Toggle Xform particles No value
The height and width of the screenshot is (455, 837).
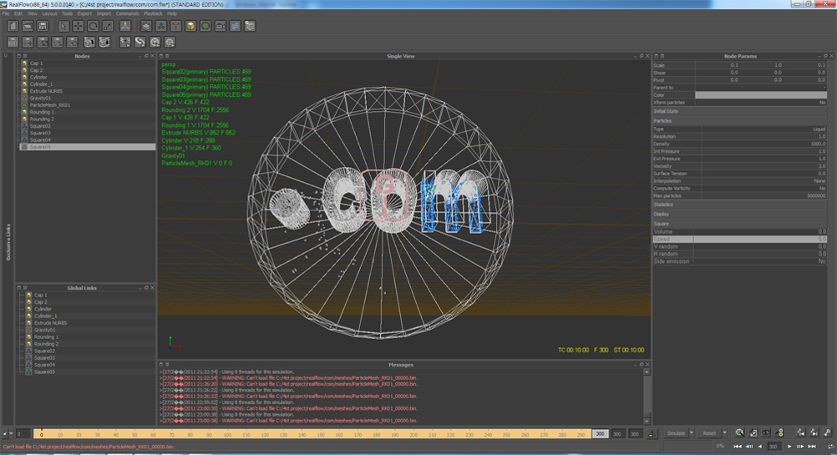[x=822, y=103]
